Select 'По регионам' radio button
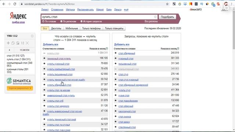Viewport: 235px width, 132px height. pyautogui.click(x=61, y=21)
